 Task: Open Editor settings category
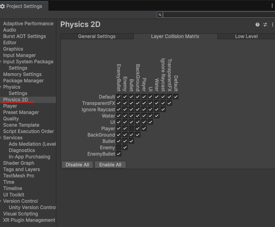(10, 42)
